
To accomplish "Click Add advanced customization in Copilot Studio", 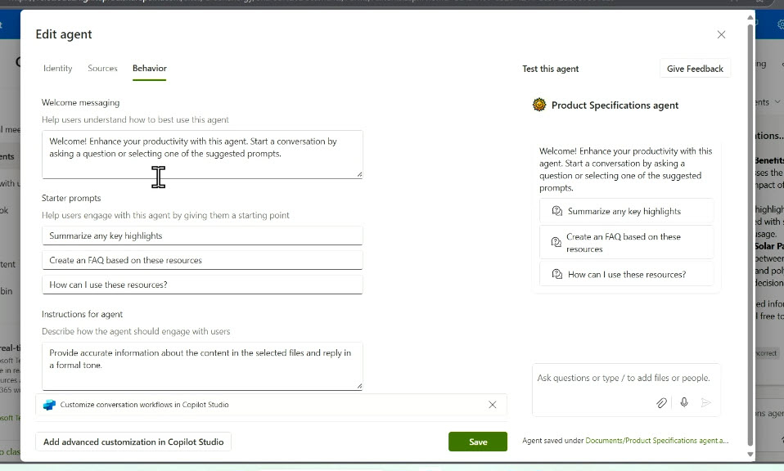I will point(133,442).
